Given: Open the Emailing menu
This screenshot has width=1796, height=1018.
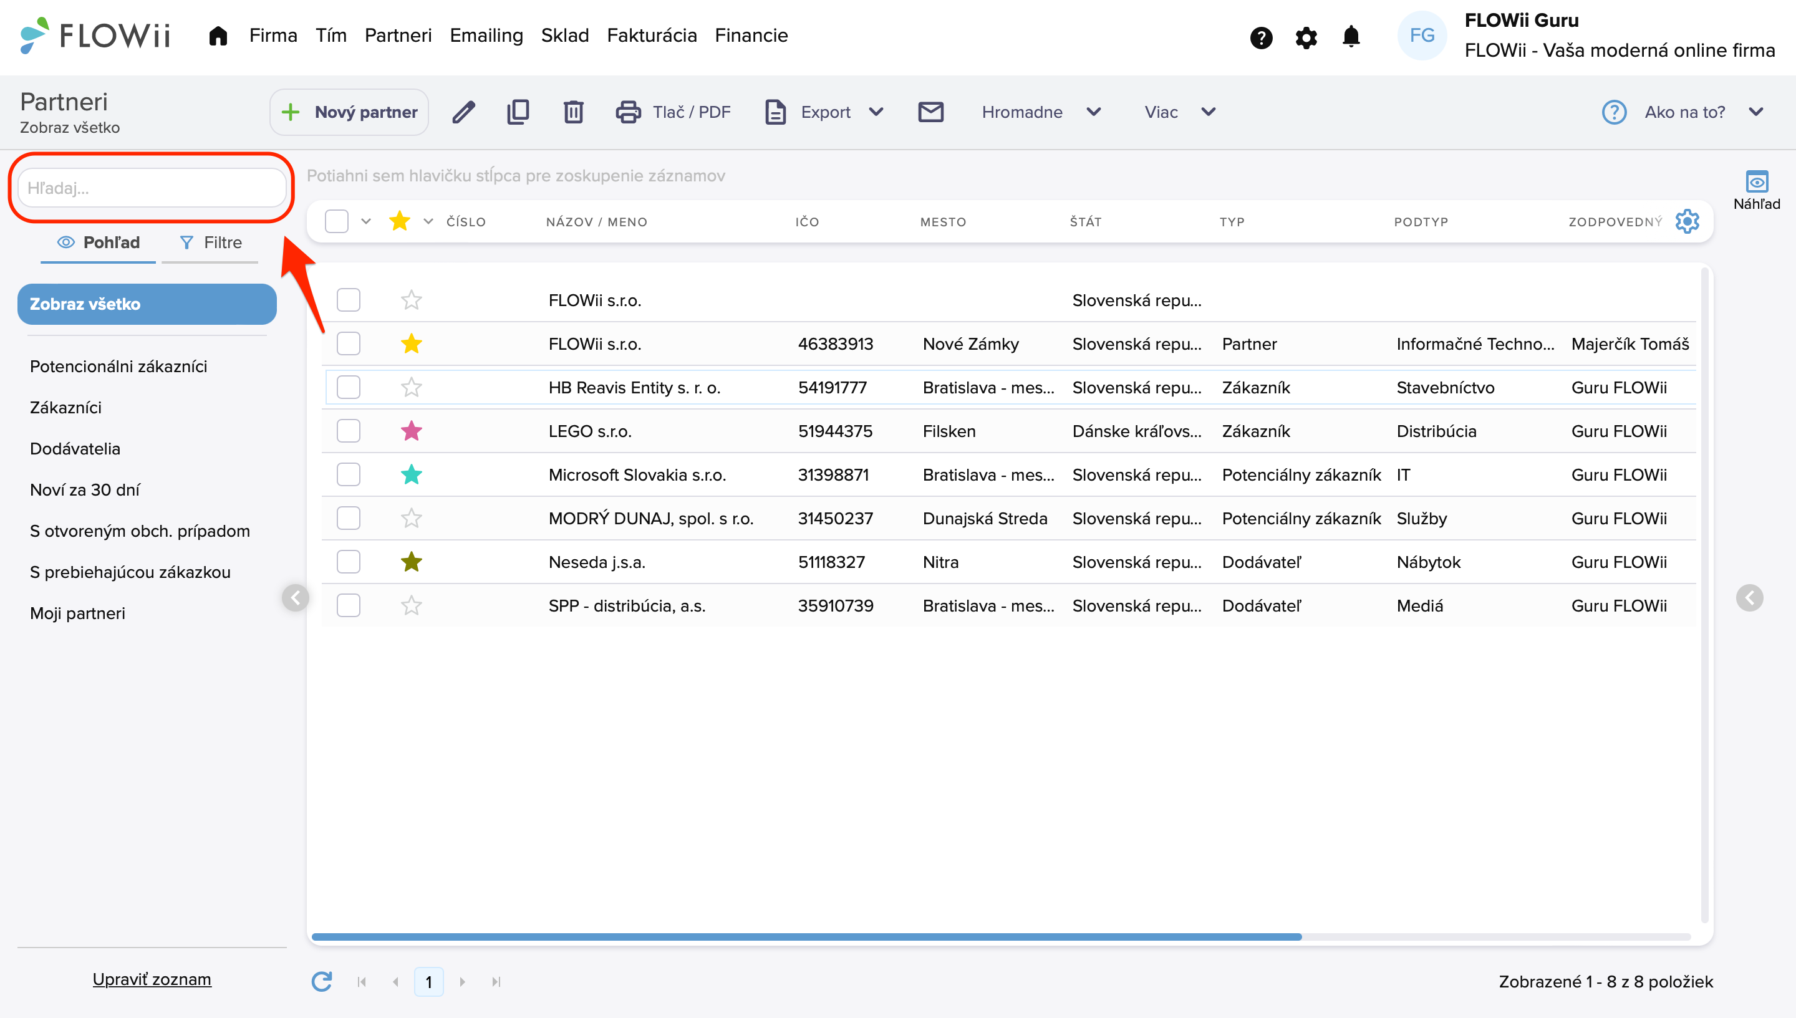Looking at the screenshot, I should 486,36.
